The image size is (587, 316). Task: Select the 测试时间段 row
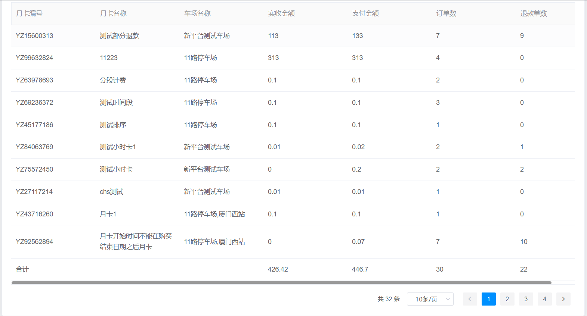click(x=116, y=103)
